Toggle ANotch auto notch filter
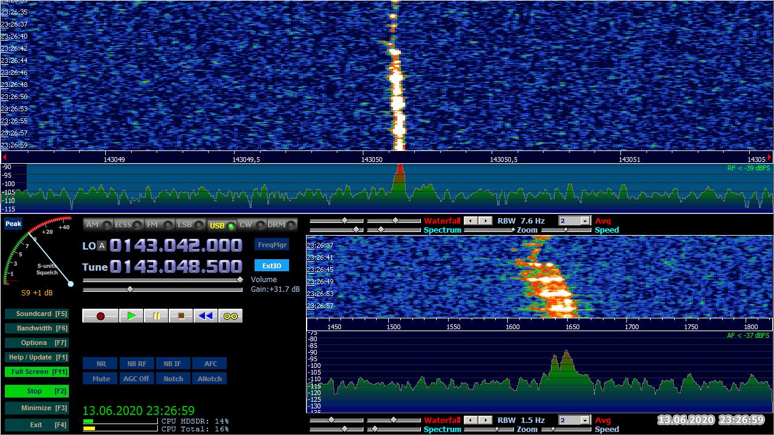This screenshot has height=435, width=774. coord(210,379)
